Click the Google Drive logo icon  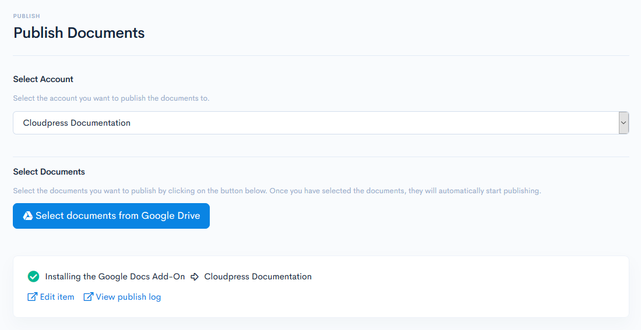coord(28,216)
